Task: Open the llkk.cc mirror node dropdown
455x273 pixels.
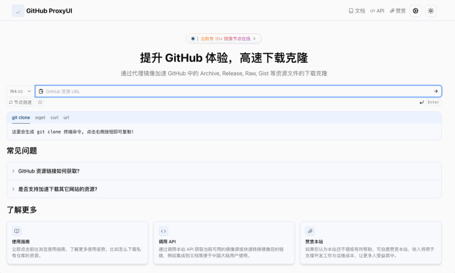Action: click(20, 91)
